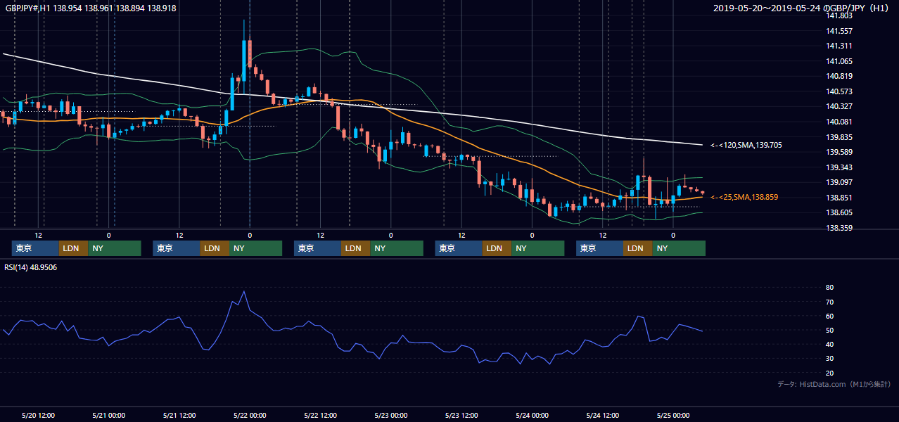Click the 5/21 00:00 date label
The height and width of the screenshot is (422, 899).
click(109, 415)
